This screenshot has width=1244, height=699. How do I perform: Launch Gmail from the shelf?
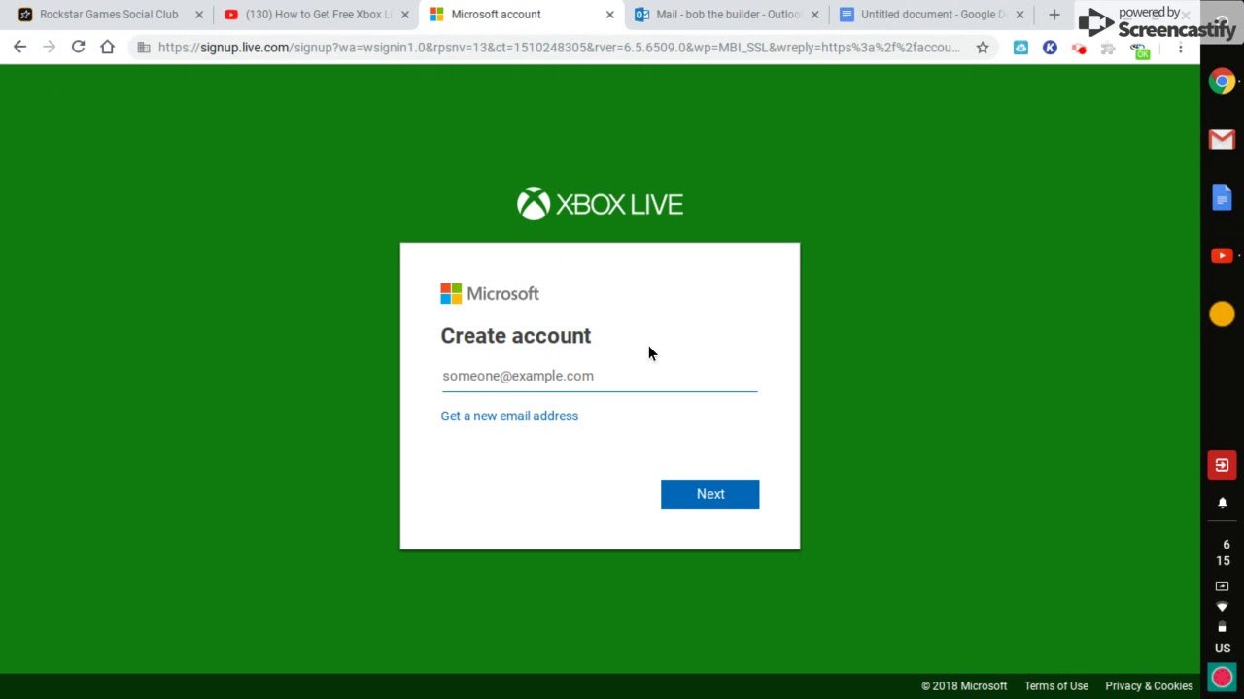pos(1223,140)
